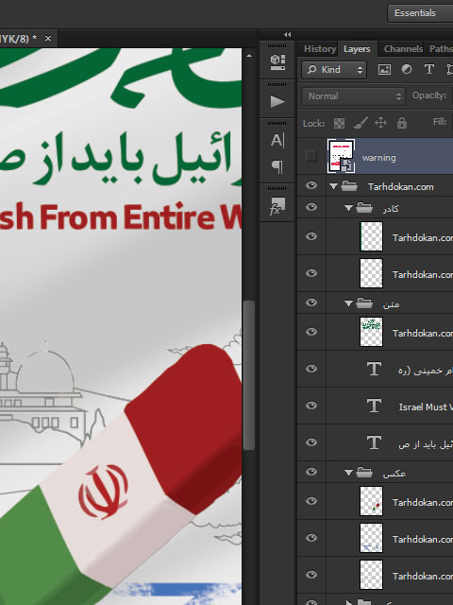
Task: Open the Actions panel play icon
Action: (x=277, y=102)
